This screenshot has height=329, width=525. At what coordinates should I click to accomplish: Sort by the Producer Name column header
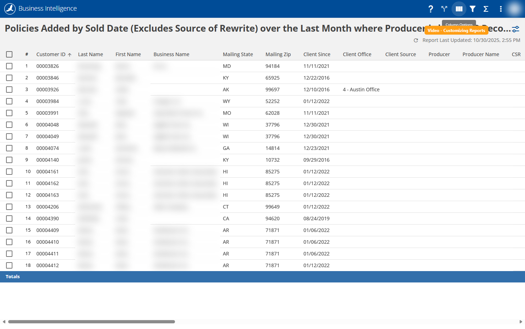481,54
